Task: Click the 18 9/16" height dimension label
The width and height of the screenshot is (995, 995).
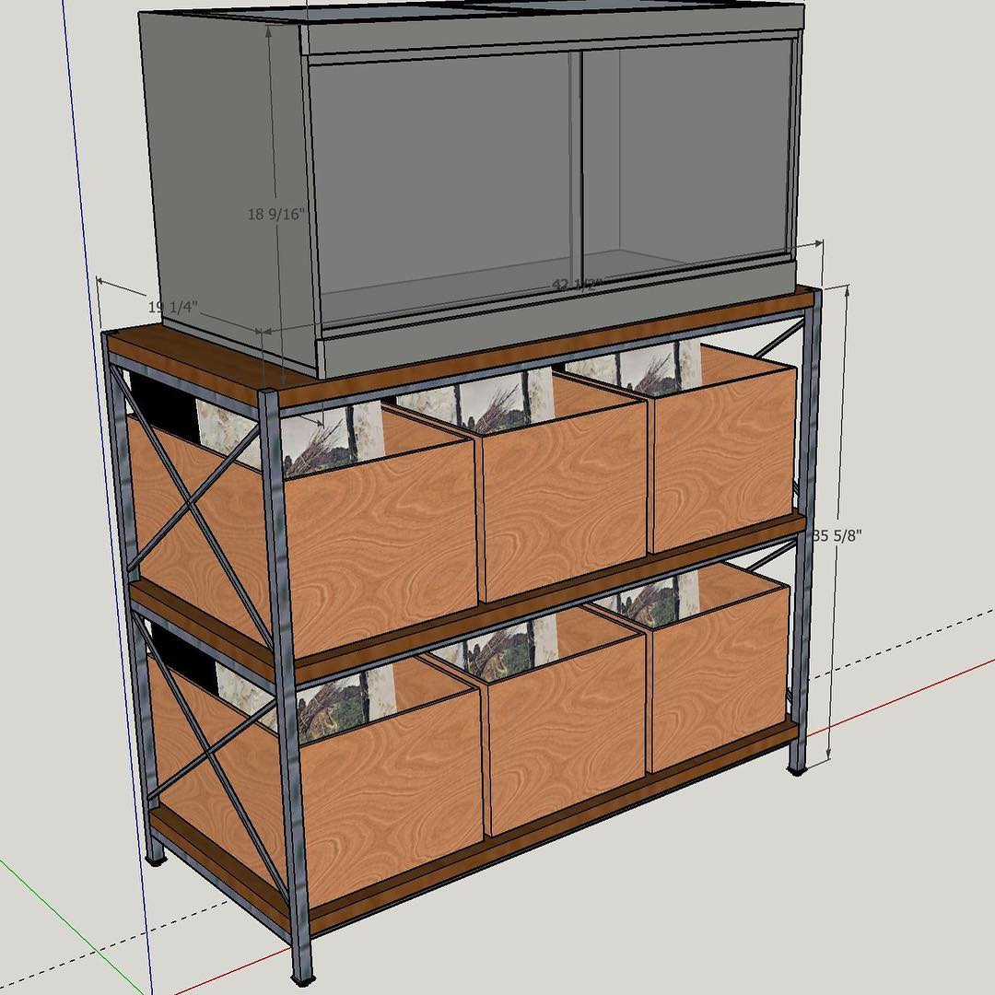Action: [x=274, y=215]
